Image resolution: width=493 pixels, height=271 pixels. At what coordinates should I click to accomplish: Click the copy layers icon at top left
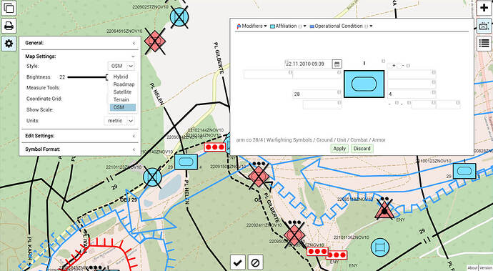point(9,8)
